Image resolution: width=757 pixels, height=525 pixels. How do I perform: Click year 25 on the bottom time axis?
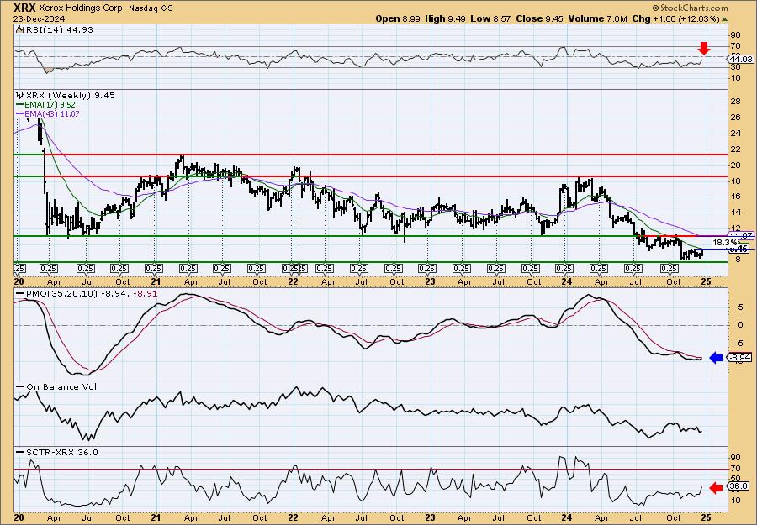click(706, 517)
